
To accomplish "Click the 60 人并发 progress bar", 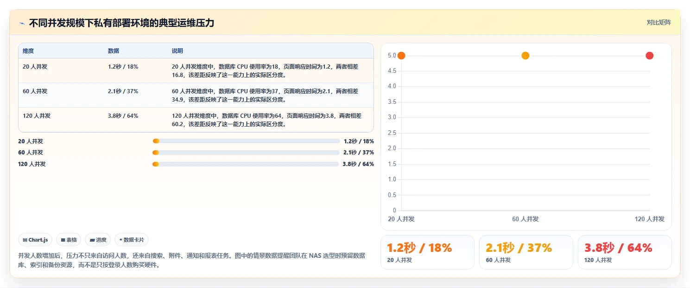I will (x=246, y=153).
